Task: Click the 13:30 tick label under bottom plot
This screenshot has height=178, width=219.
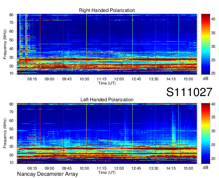Action: pyautogui.click(x=154, y=168)
